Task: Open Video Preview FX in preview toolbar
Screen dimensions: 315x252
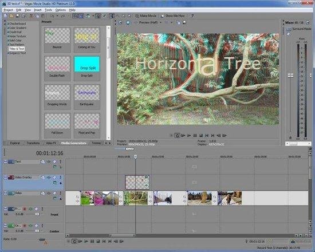Action: pyautogui.click(x=120, y=22)
